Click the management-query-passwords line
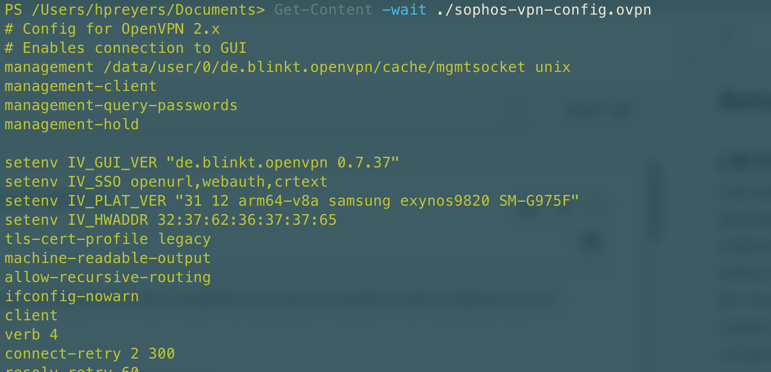The height and width of the screenshot is (372, 771). (x=121, y=105)
